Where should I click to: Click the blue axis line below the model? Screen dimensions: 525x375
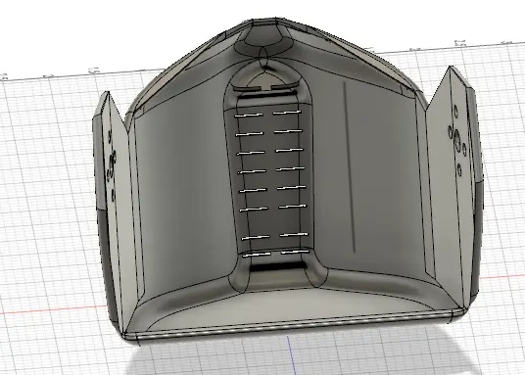(291, 354)
